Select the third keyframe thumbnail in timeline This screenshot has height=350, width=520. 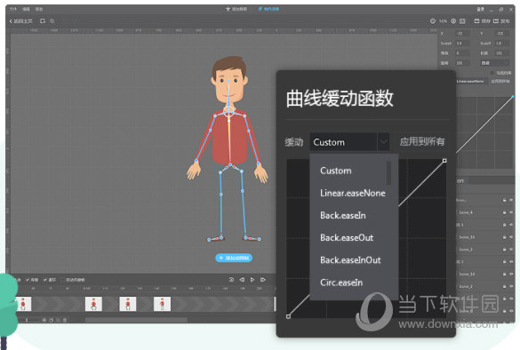[128, 304]
